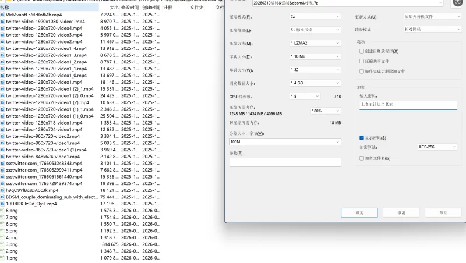Screen dimensions: 466x263
Task: Open the CPU threads dropdown showing 8
Action: coord(305,97)
